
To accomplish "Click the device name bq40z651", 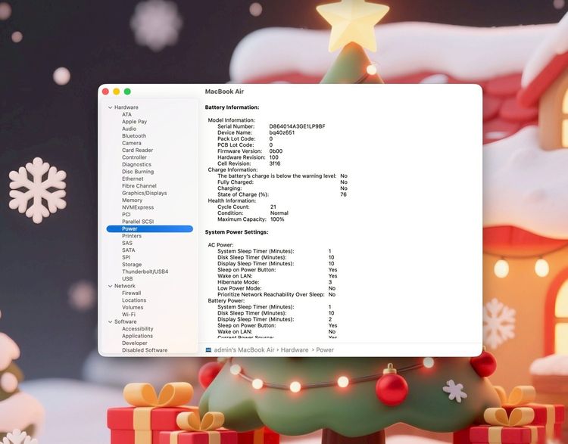I will 282,132.
